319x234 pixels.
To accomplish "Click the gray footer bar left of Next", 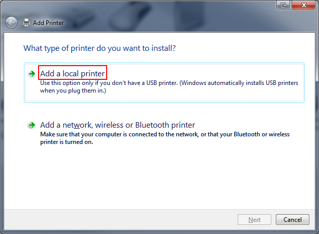I will [120, 220].
